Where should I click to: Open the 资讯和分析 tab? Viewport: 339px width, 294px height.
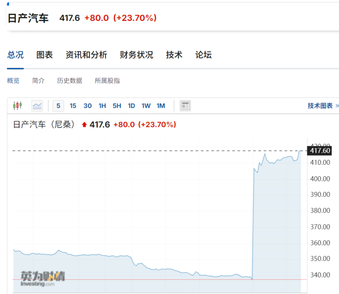(x=86, y=55)
